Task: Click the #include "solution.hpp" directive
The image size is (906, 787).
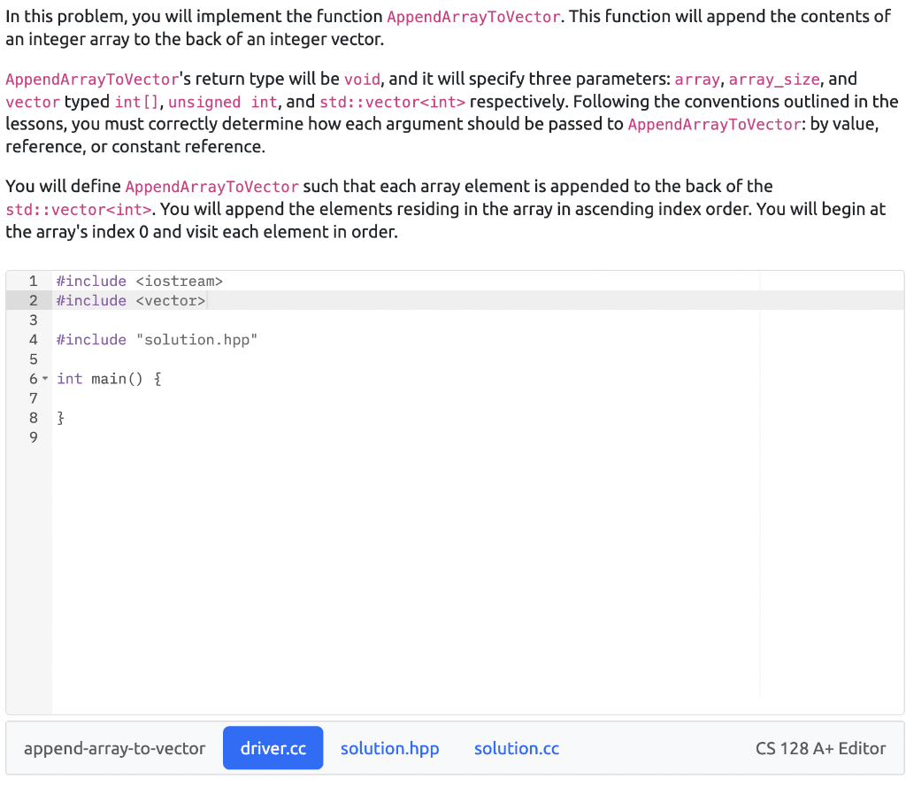Action: (155, 339)
